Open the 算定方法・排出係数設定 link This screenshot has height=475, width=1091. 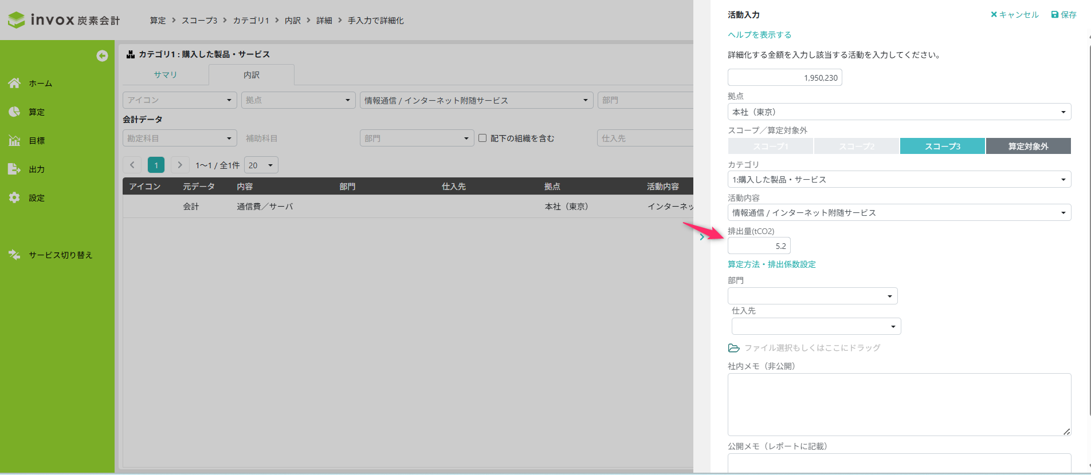pos(771,264)
